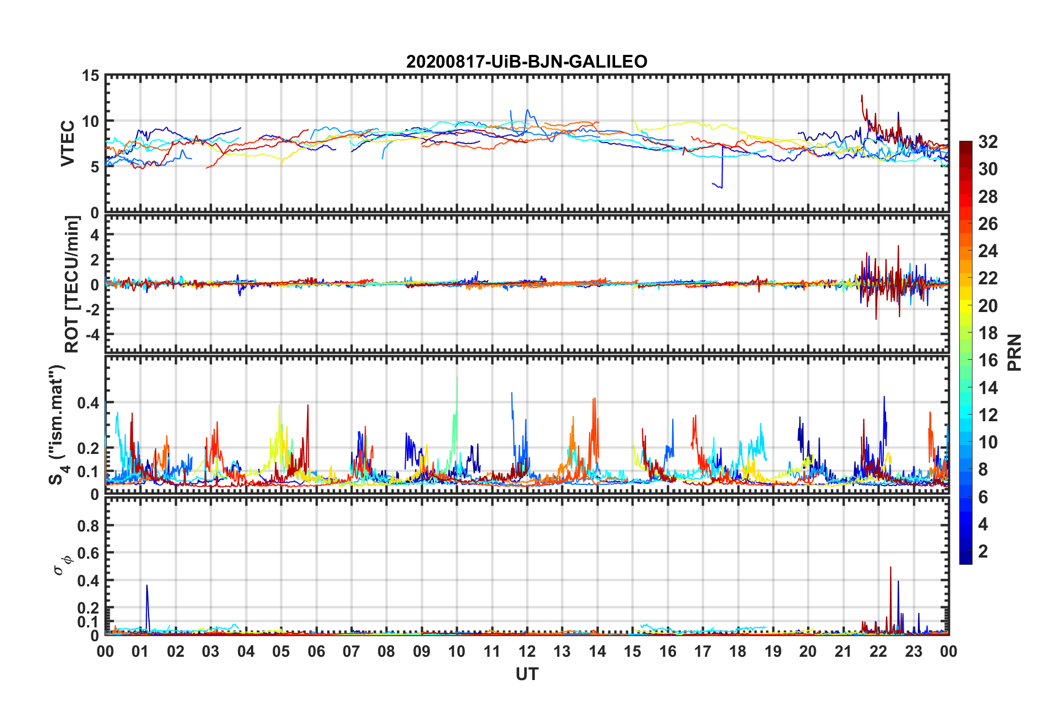
Task: Click the plot title 20200817-UiB-BJN-GALILEO
Action: pyautogui.click(x=526, y=62)
